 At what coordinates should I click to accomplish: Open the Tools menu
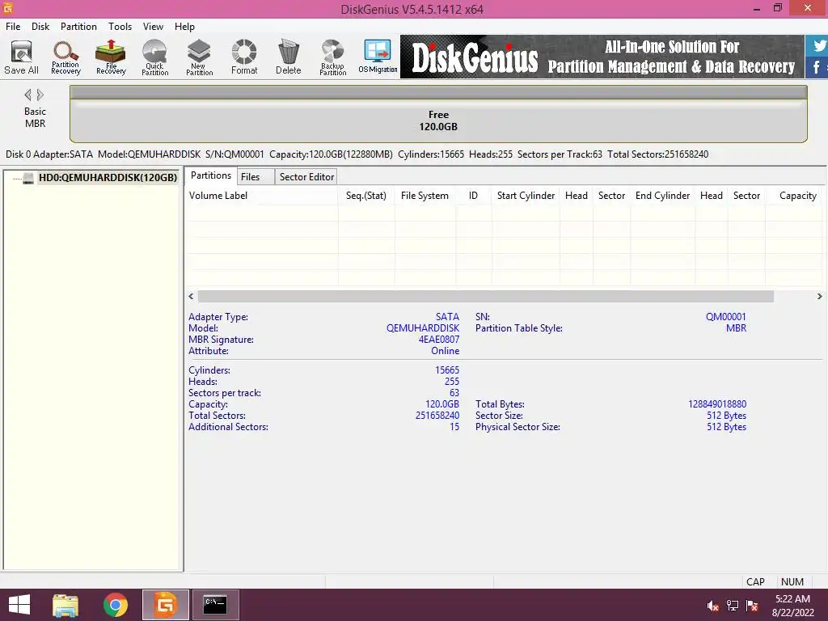point(120,27)
